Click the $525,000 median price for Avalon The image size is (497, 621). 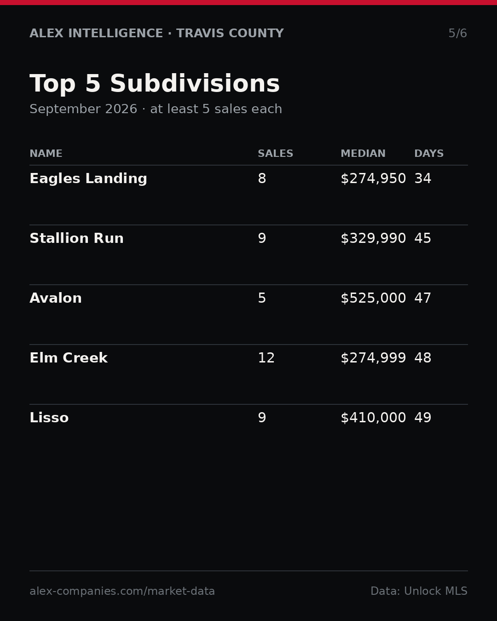point(373,299)
